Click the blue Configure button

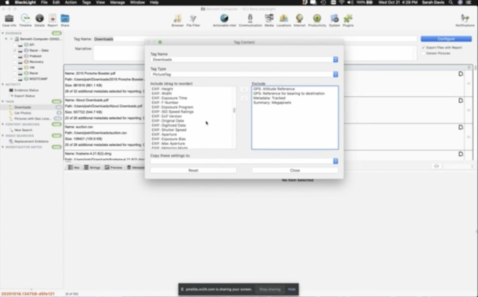tap(446, 39)
